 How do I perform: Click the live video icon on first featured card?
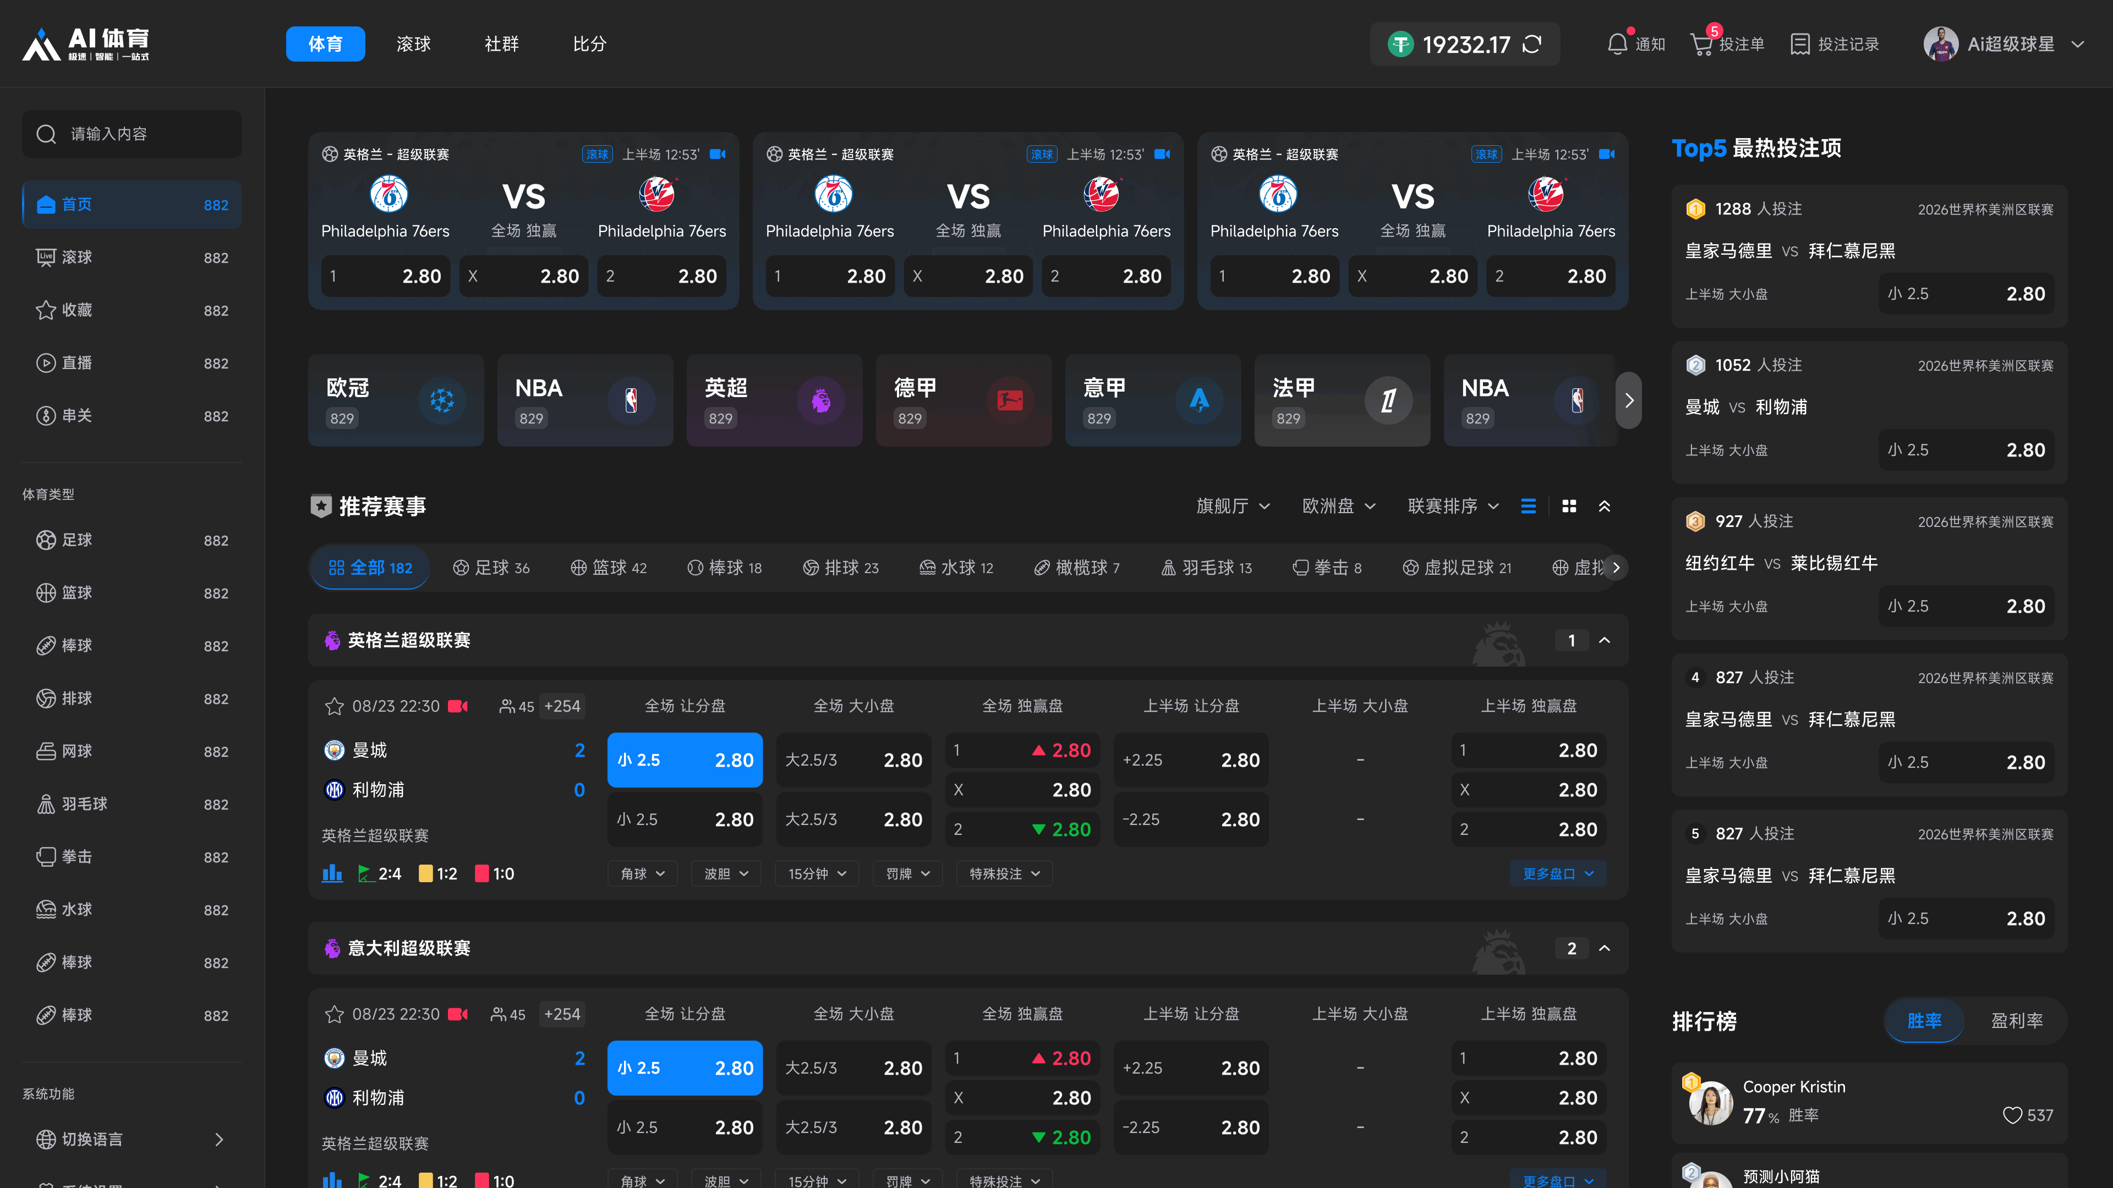click(718, 154)
